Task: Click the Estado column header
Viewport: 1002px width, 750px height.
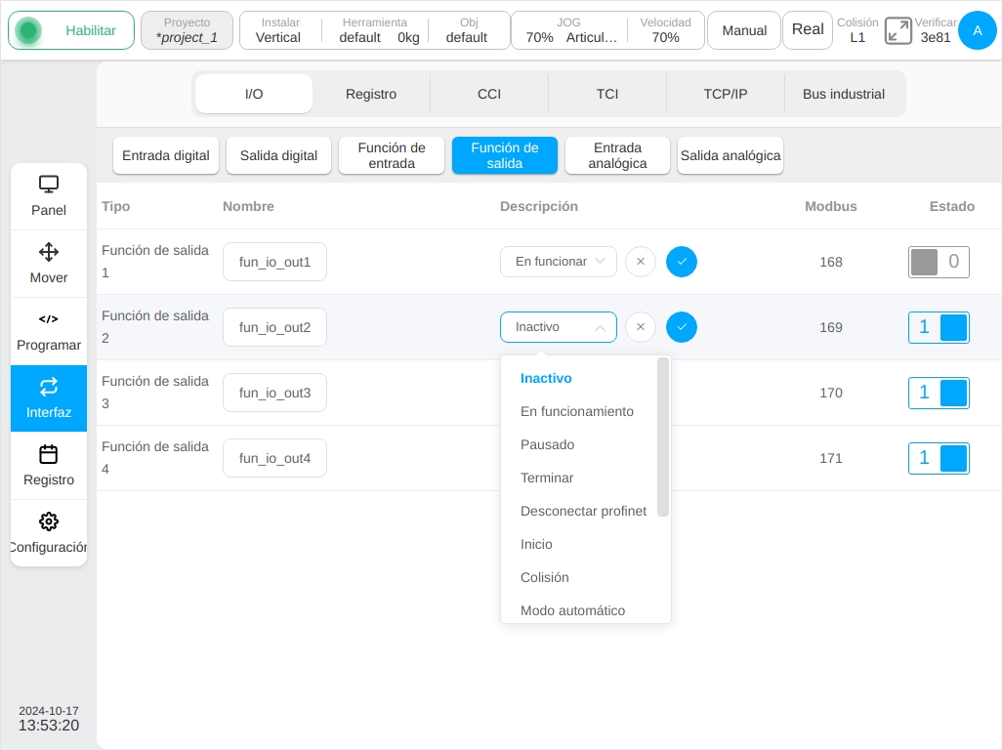Action: [x=951, y=206]
